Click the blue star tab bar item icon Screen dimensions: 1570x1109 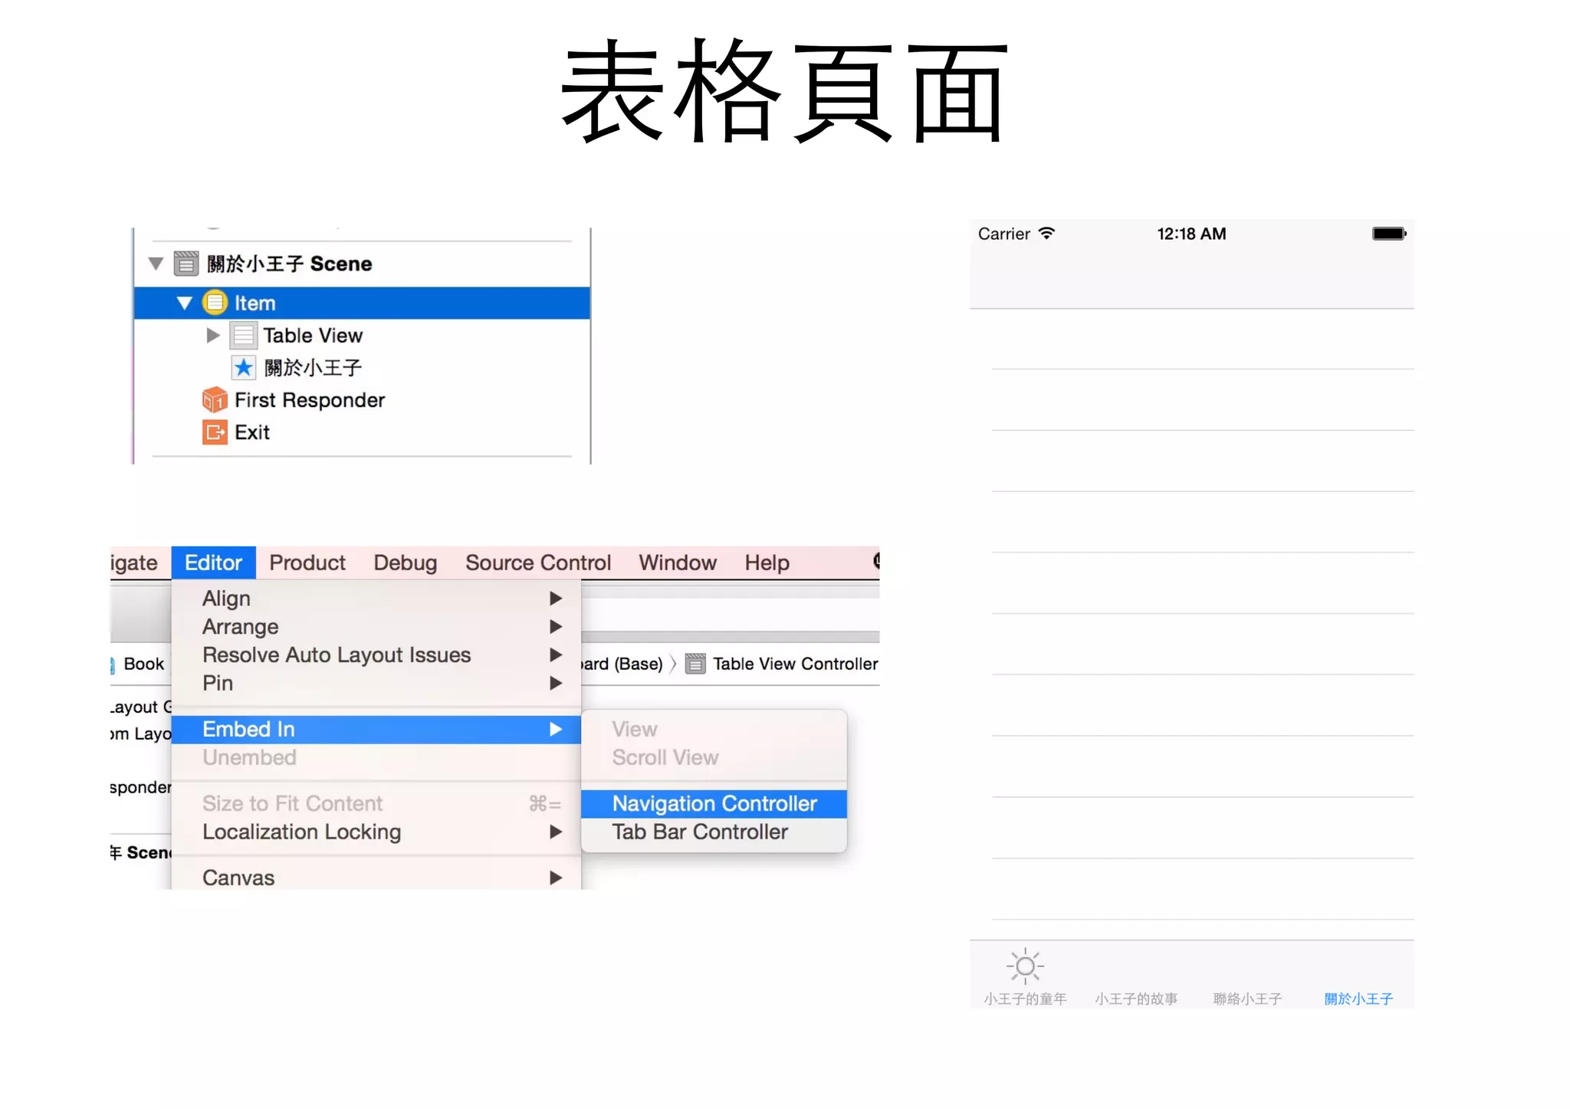pyautogui.click(x=244, y=368)
